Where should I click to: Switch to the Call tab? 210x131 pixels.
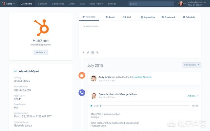tap(127, 17)
